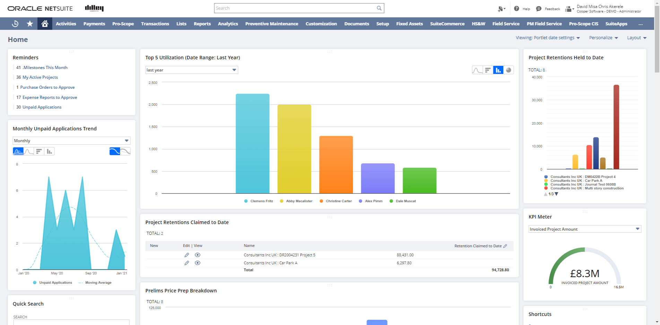Click Personalize to customize the dashboard

tap(601, 37)
